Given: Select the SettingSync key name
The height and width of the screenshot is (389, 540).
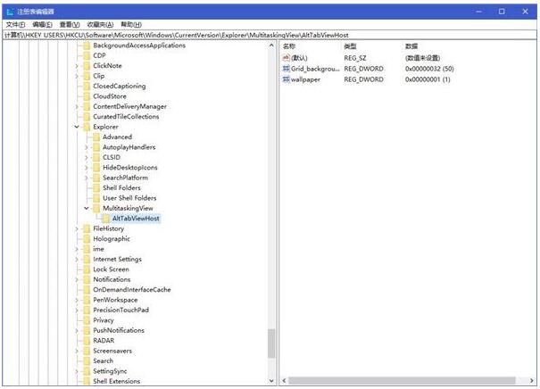Looking at the screenshot, I should (x=110, y=371).
